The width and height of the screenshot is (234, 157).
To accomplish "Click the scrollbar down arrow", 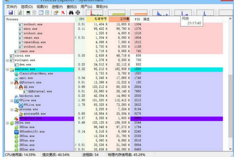I will point(230,149).
